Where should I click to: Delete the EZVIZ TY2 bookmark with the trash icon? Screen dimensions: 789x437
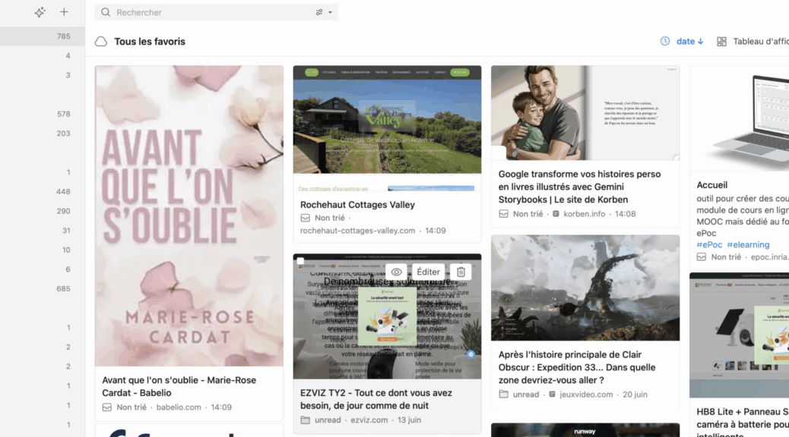(x=461, y=272)
